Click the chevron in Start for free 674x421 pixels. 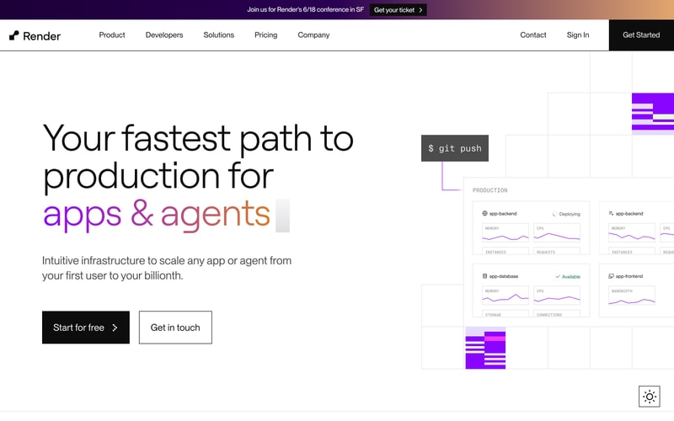115,328
